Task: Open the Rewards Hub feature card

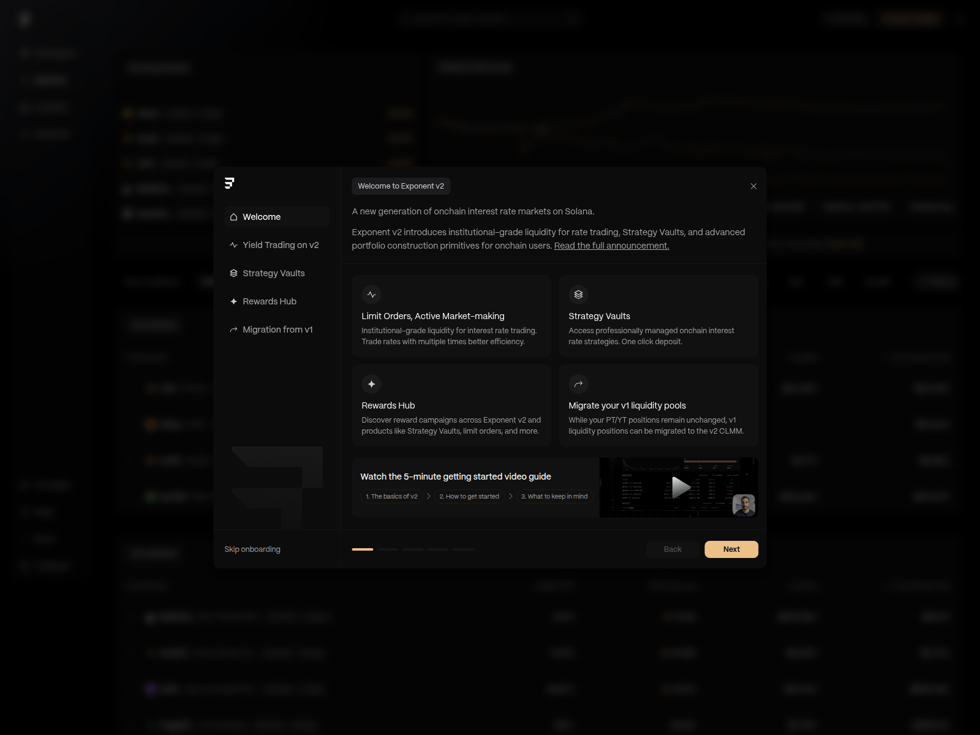Action: [451, 405]
